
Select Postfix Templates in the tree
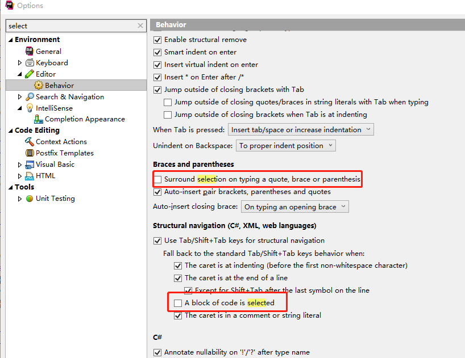(64, 153)
